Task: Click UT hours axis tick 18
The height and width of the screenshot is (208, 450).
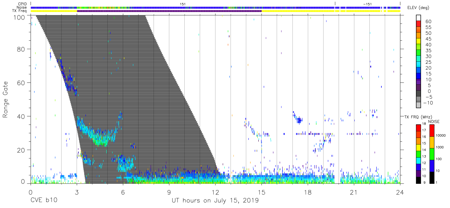Action: (x=308, y=192)
